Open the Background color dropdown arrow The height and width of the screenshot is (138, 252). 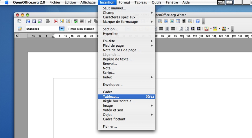228,29
